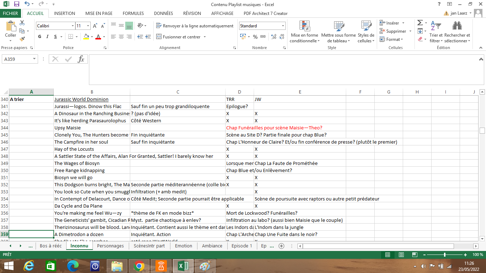Screen dimensions: 486x273
Task: Activate the Format Painter brush
Action: (22, 39)
